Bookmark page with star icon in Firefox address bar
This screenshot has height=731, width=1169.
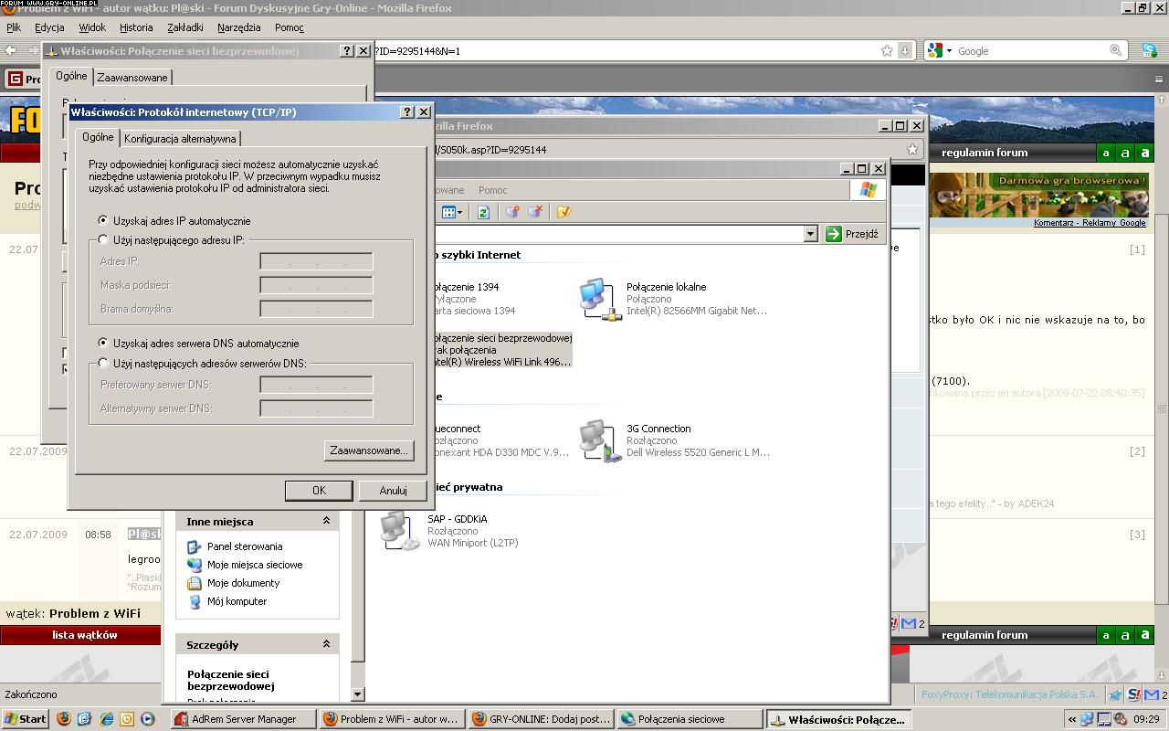tap(887, 51)
